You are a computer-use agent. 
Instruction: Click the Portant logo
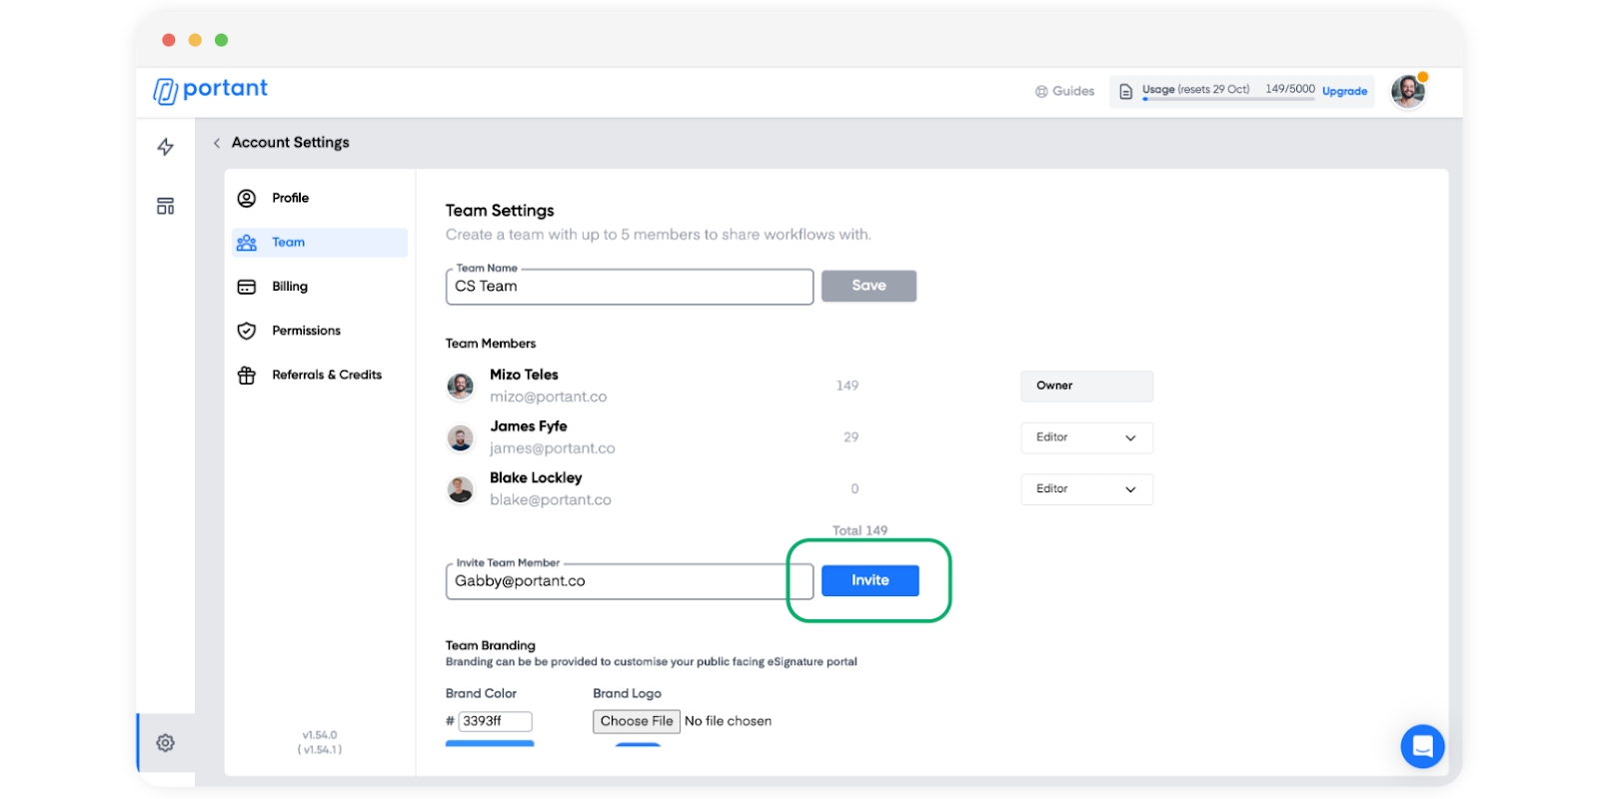tap(211, 90)
